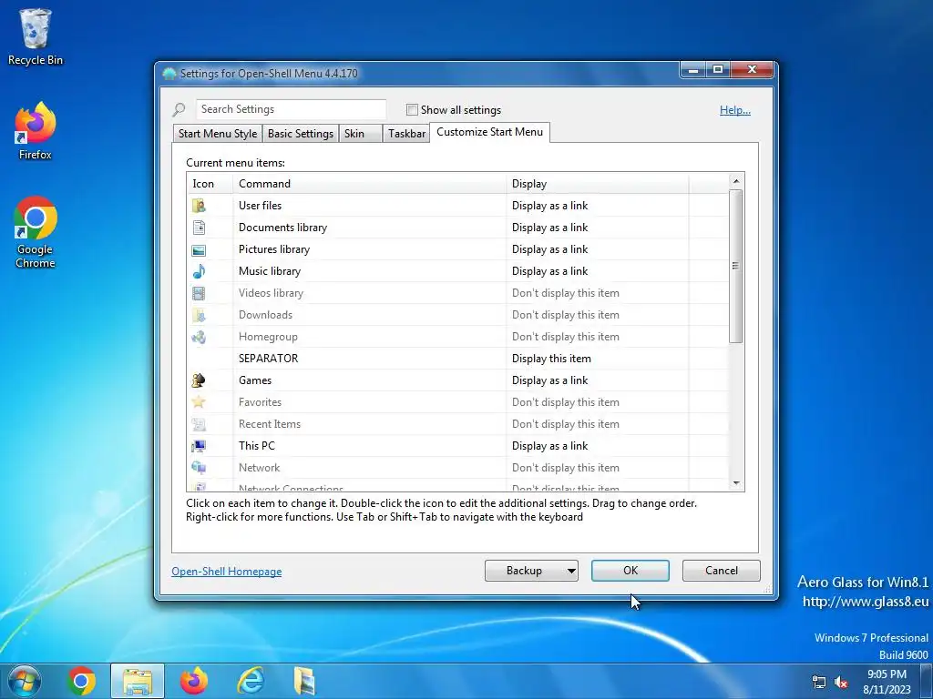933x699 pixels.
Task: Select the Recent Items command text
Action: [x=270, y=424]
